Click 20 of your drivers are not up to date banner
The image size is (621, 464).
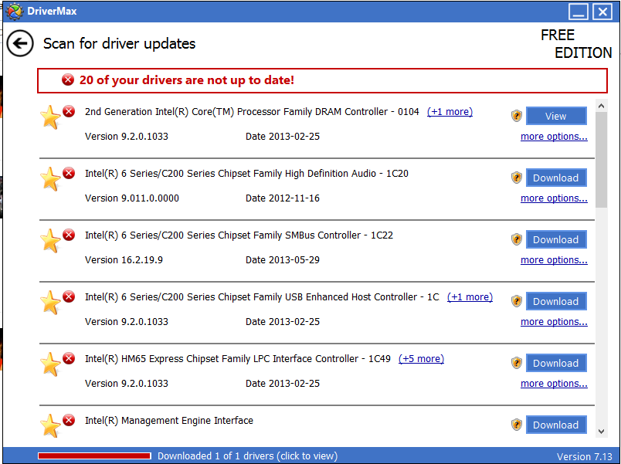(322, 81)
